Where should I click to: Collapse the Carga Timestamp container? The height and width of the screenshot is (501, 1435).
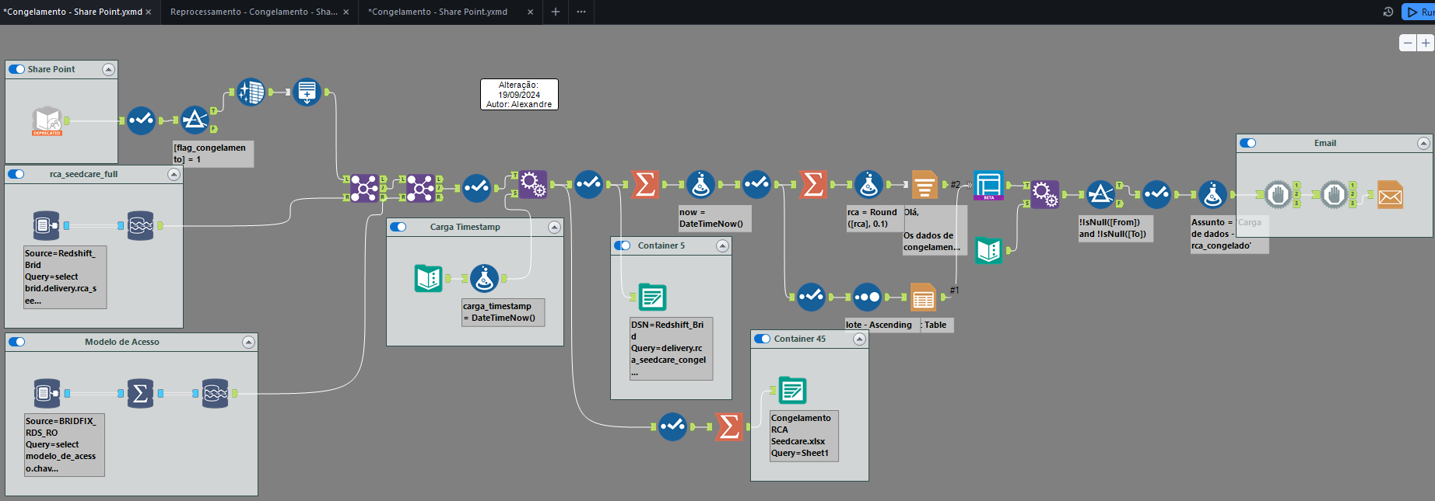point(554,227)
